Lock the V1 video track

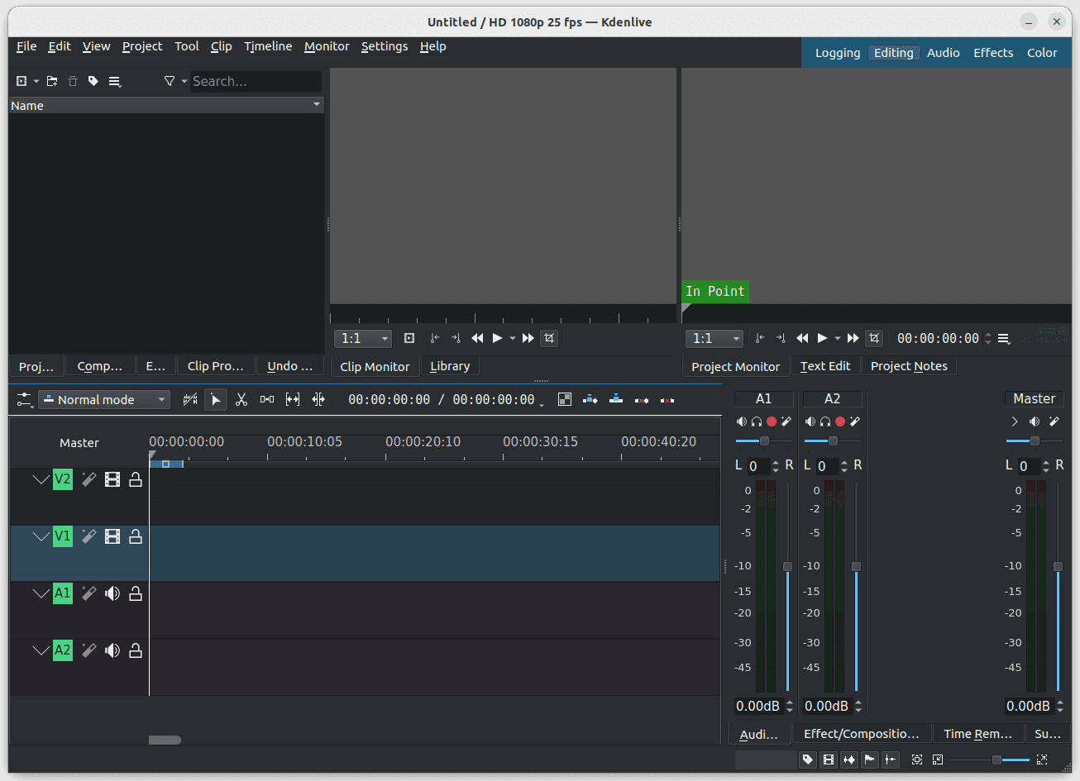point(136,537)
